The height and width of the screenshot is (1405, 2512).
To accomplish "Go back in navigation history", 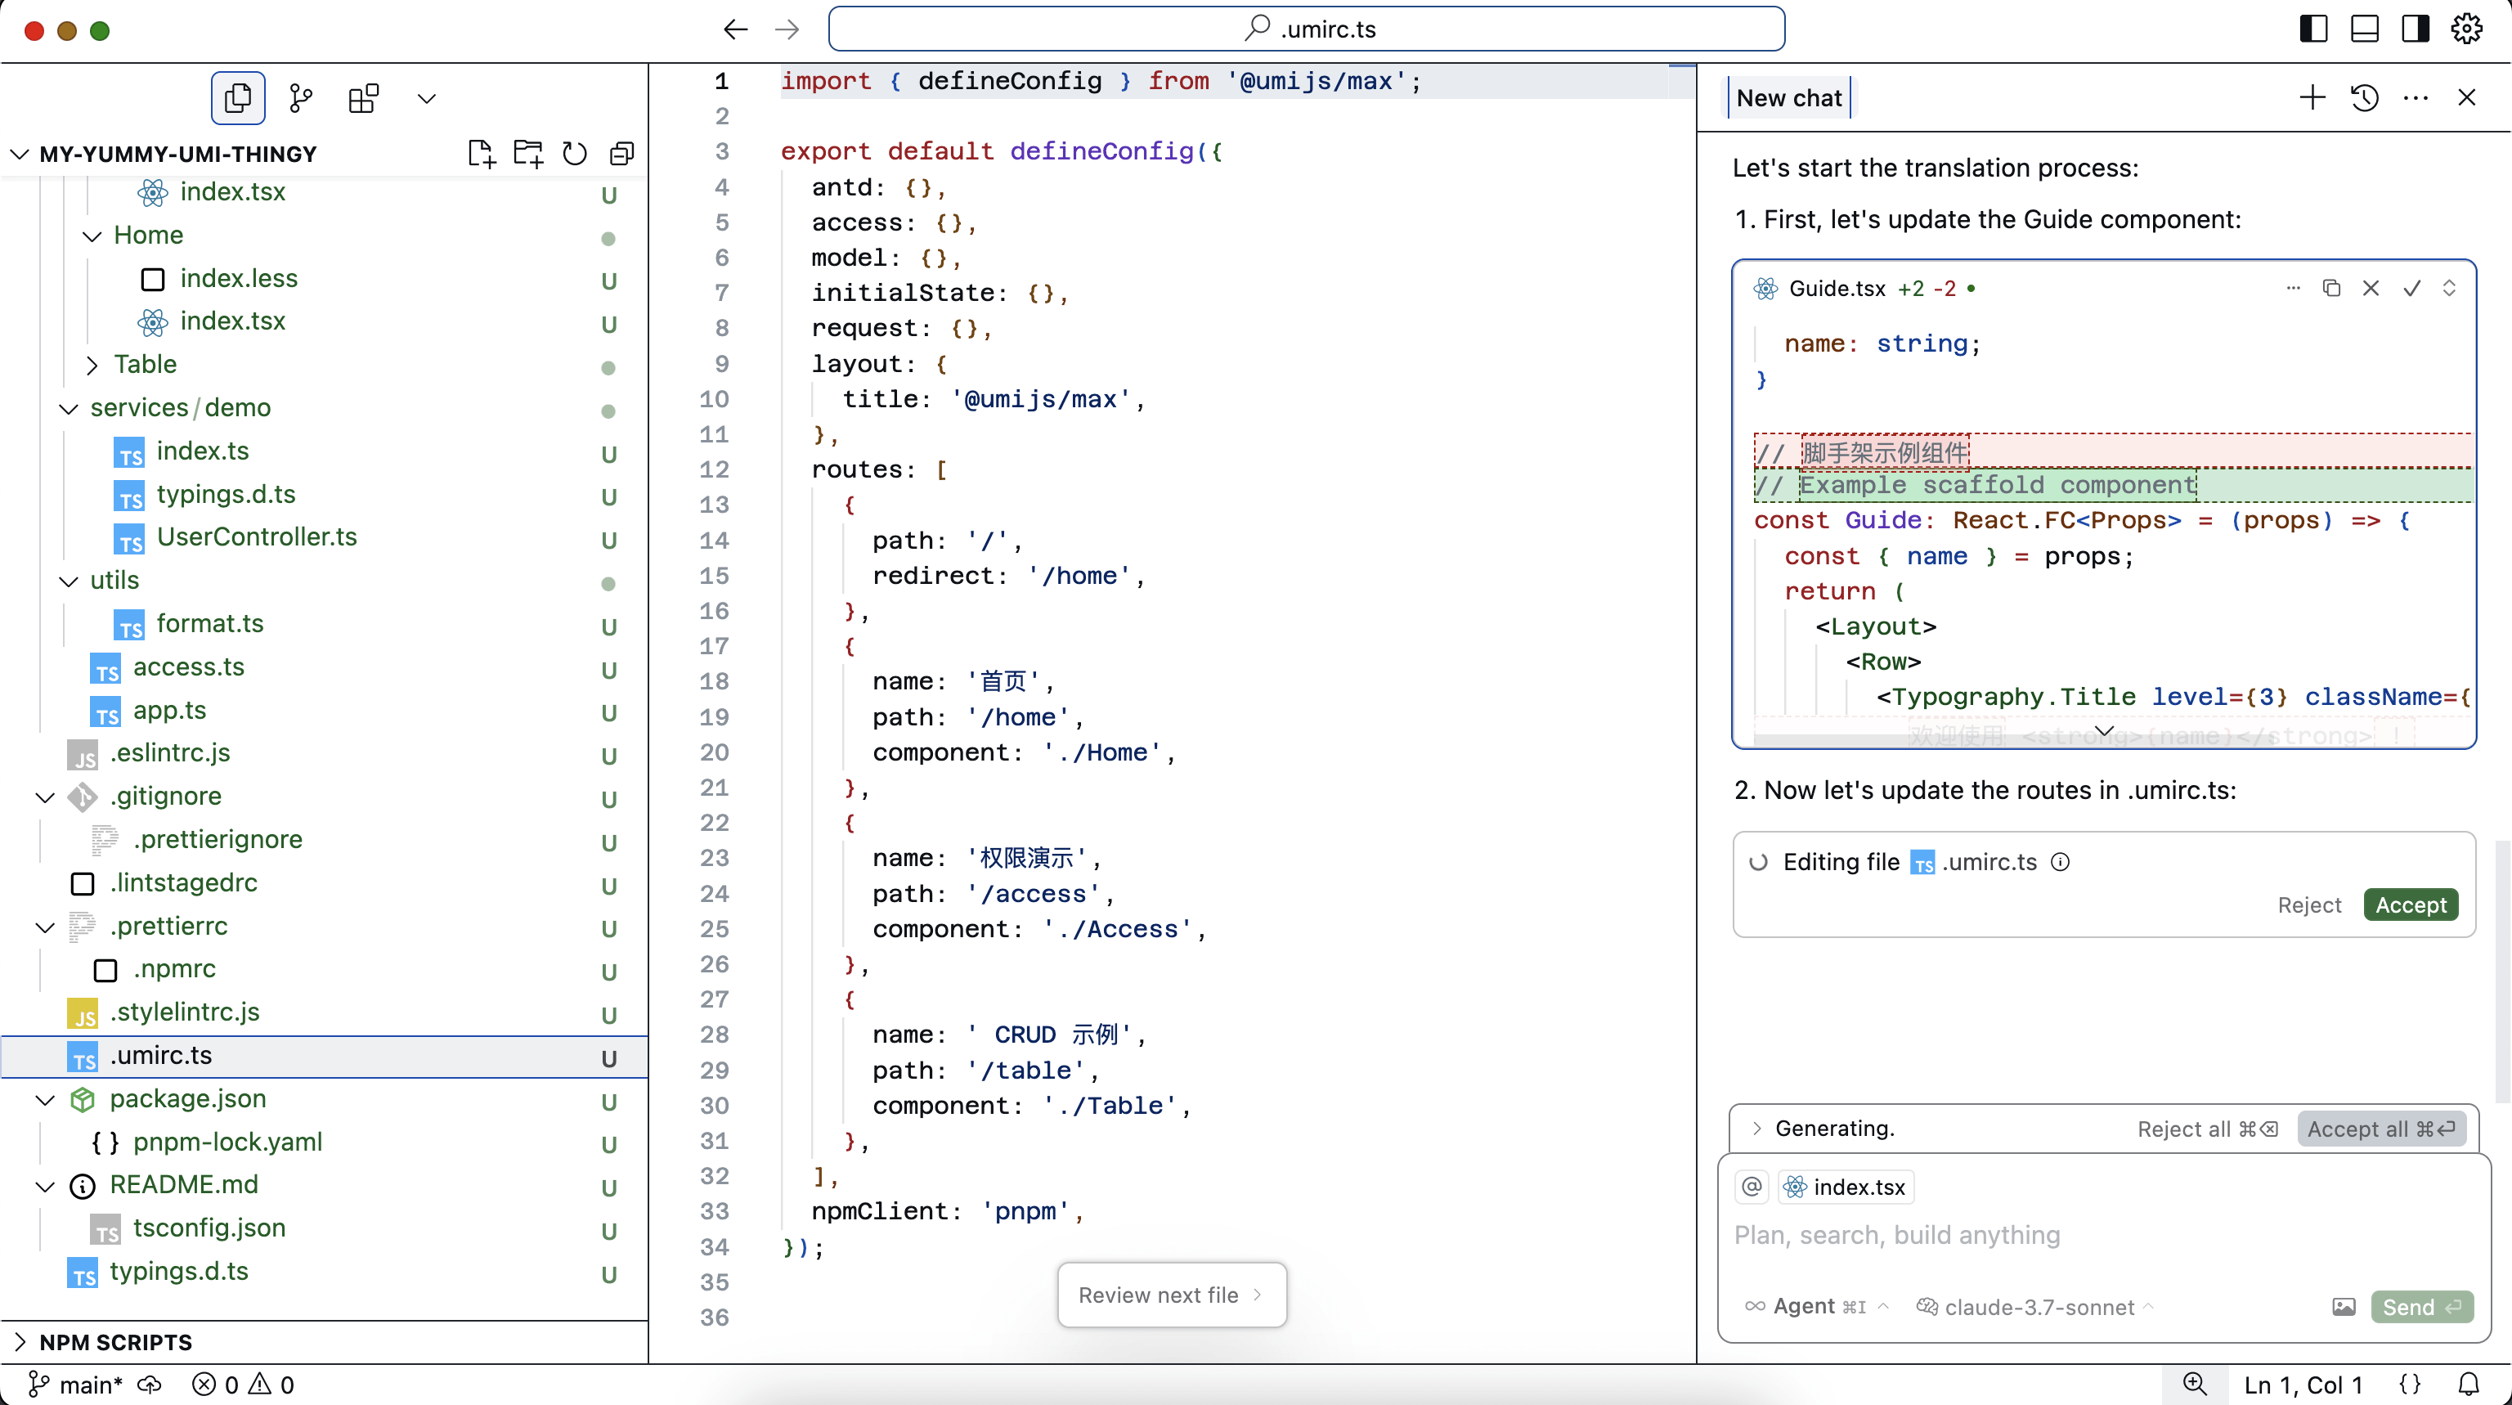I will (x=736, y=29).
